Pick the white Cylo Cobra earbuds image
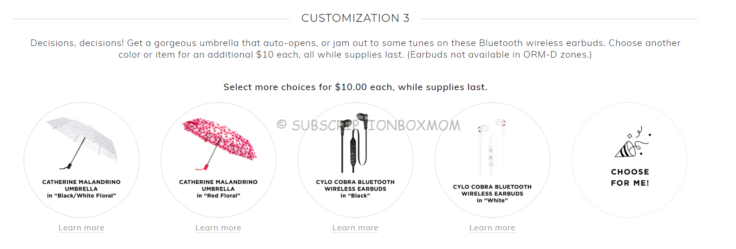The image size is (736, 249). tap(492, 146)
